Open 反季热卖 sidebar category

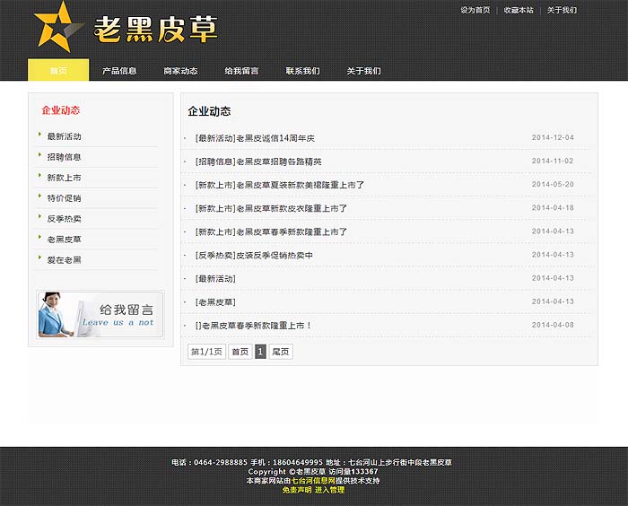pyautogui.click(x=65, y=219)
